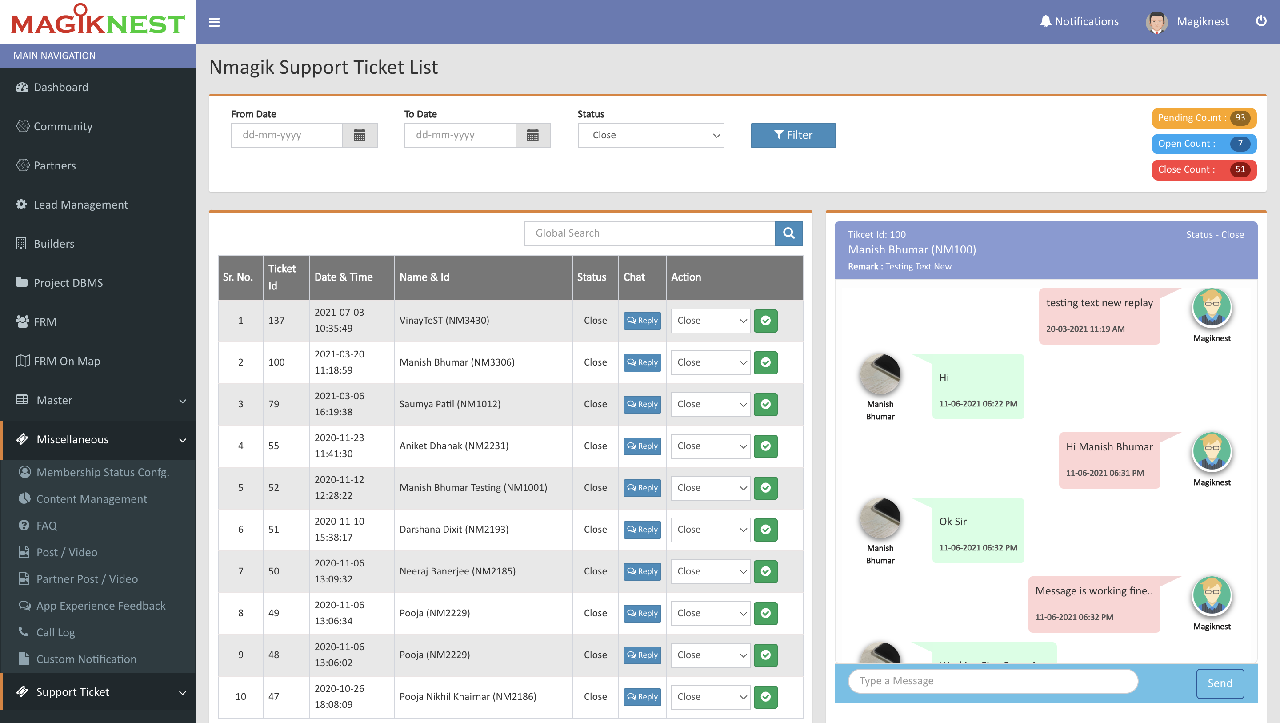
Task: Click the Builders building icon
Action: click(21, 244)
